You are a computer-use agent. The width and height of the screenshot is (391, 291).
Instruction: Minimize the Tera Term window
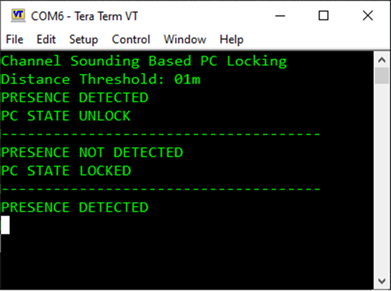pyautogui.click(x=281, y=16)
